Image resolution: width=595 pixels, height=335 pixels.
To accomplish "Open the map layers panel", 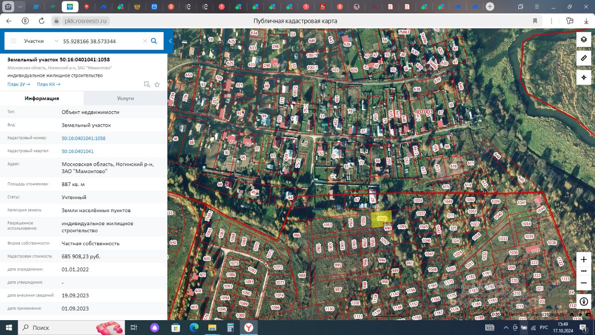I will 584,40.
